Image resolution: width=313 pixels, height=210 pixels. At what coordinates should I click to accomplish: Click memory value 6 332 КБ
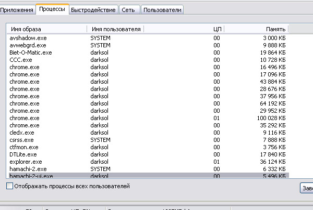point(274,169)
